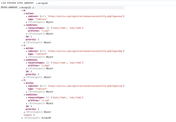The height and width of the screenshot is (122, 176).
Task: Expand resourceTypes above the "*.zip" urlFilter
Action: tap(27, 97)
